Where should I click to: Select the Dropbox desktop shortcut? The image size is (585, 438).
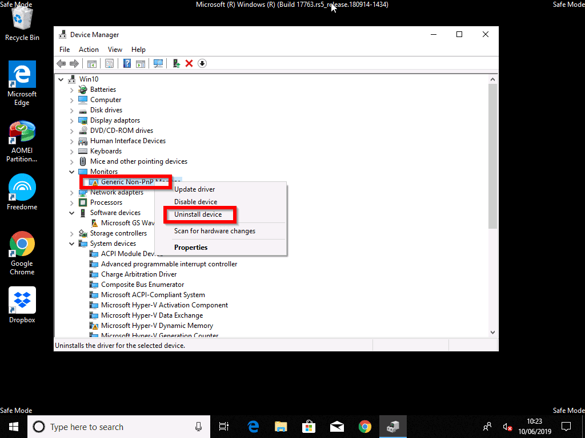pyautogui.click(x=22, y=305)
